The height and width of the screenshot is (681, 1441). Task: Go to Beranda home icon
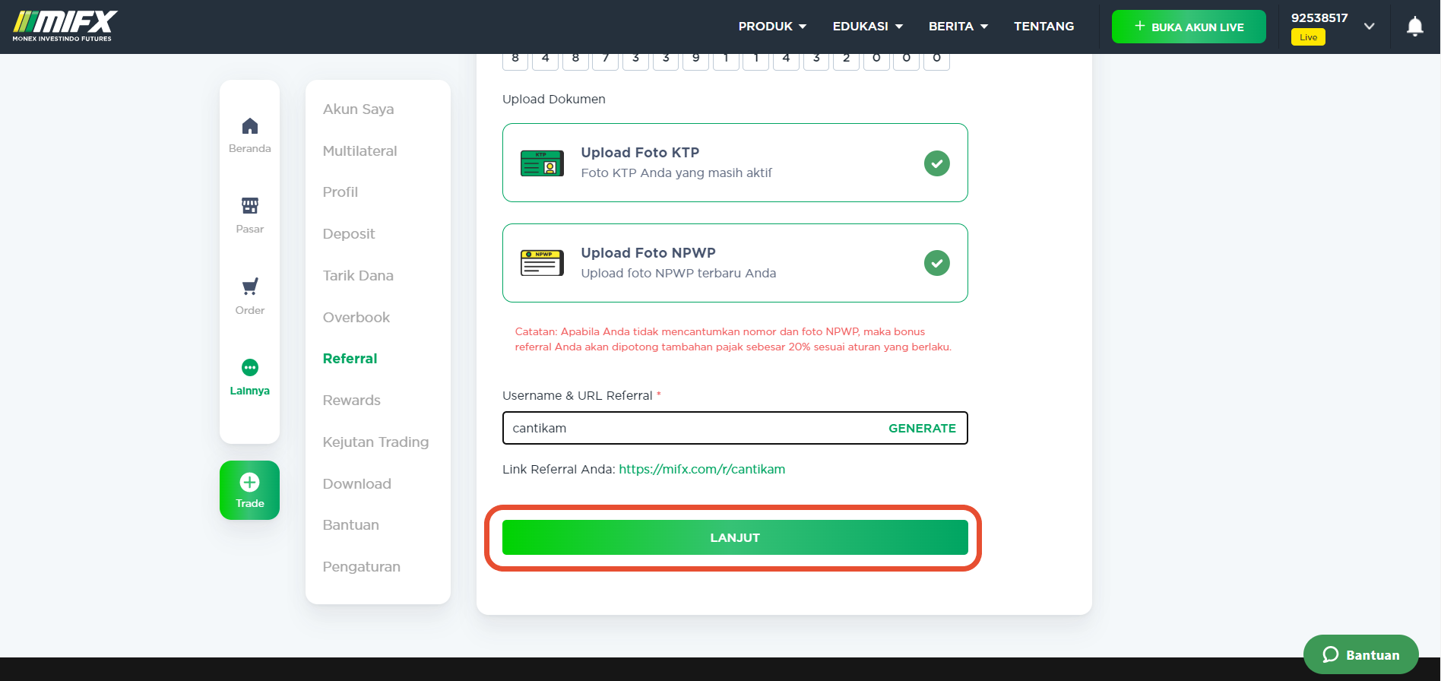(x=249, y=126)
